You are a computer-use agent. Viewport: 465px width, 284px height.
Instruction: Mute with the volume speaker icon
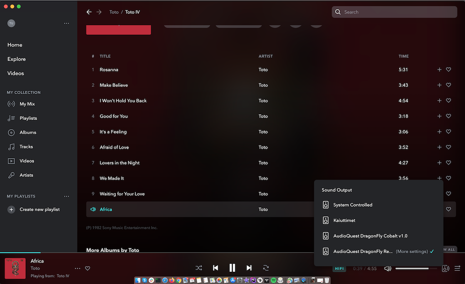(388, 268)
